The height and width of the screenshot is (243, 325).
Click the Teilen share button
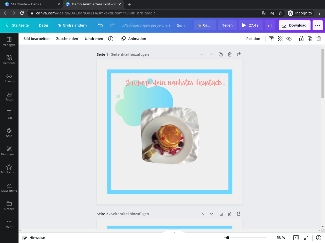227,25
